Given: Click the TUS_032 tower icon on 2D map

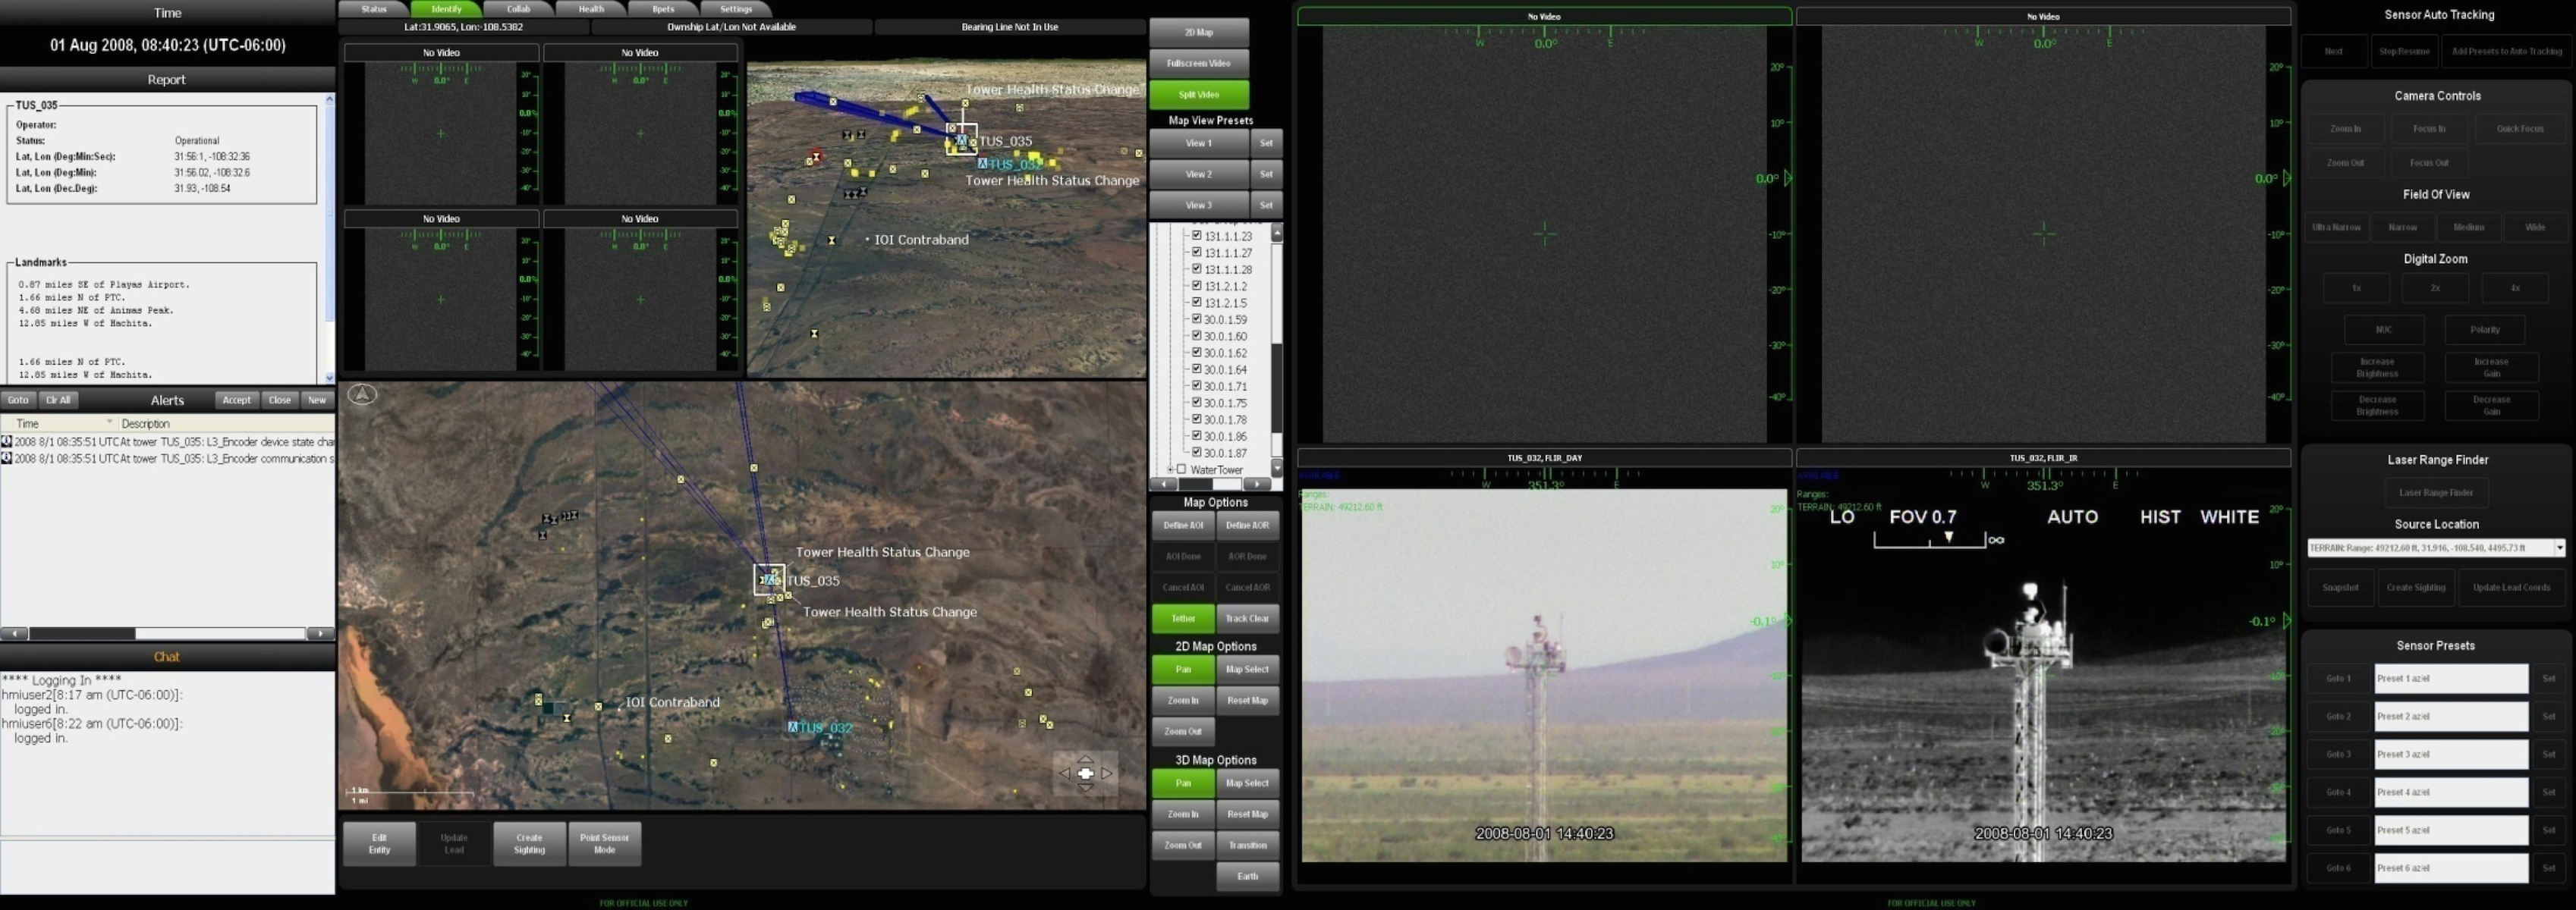Looking at the screenshot, I should 793,727.
